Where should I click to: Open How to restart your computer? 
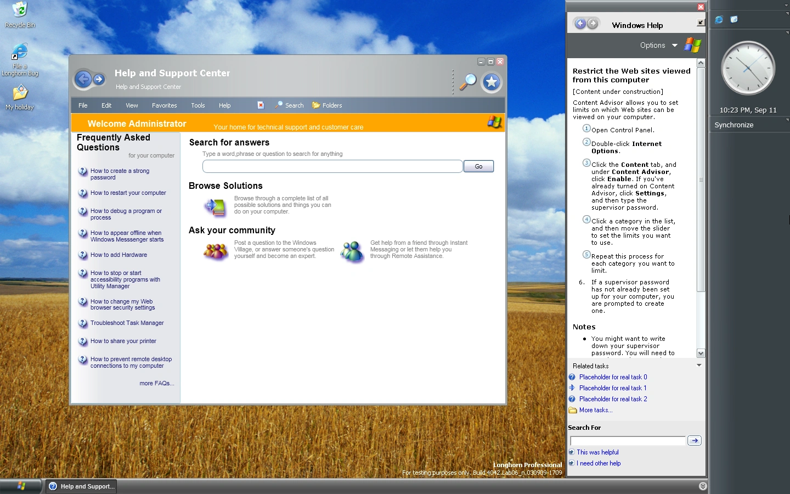(128, 193)
